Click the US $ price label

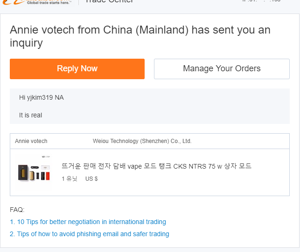91,179
